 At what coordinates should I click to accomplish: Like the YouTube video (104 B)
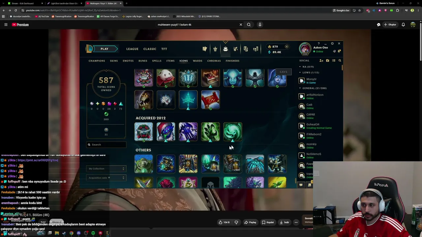[x=224, y=223]
